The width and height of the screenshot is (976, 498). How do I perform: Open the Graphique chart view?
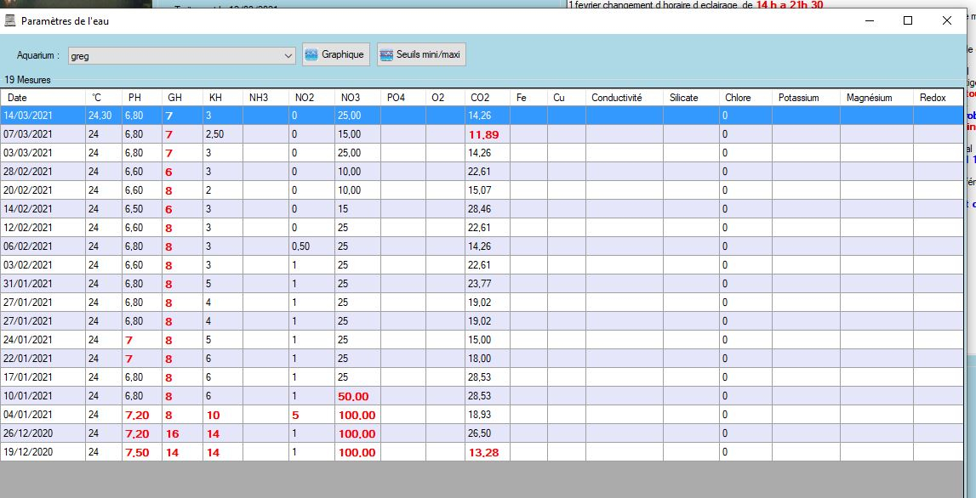coord(336,54)
